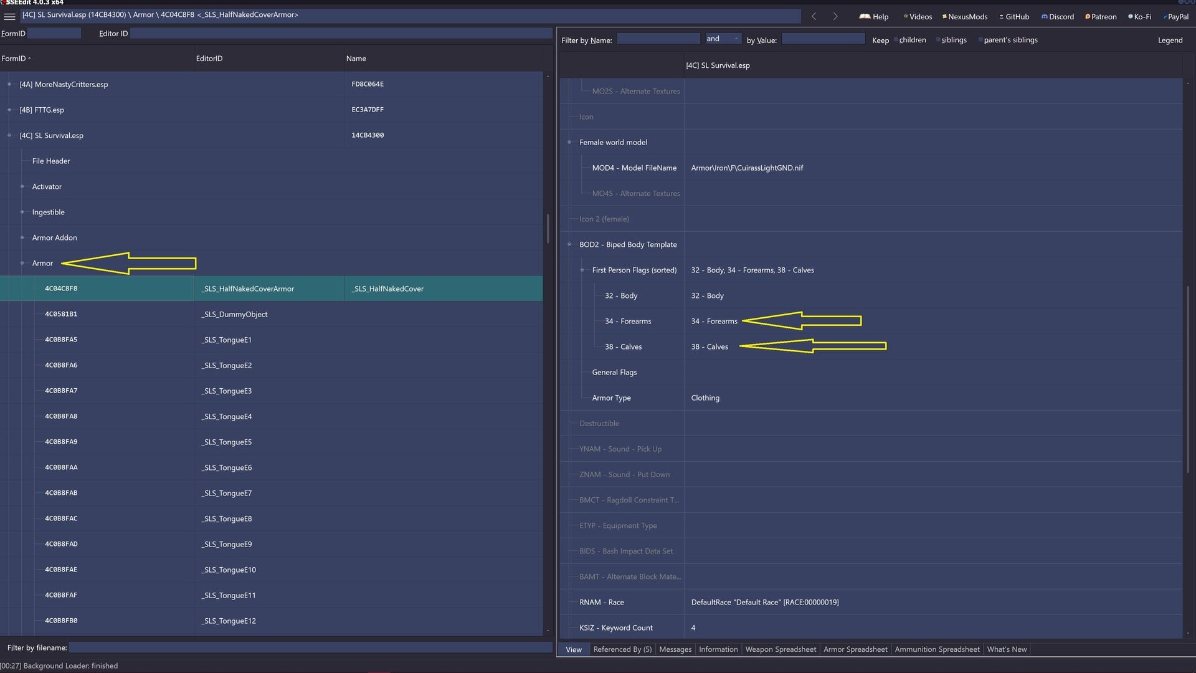The image size is (1196, 673).
Task: Select the File Header row
Action: tap(271, 161)
